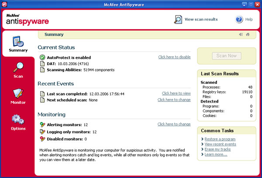This screenshot has height=178, width=262.
Task: Click the 12.03.2006 17:56:44 timestamp
Action: coord(107,94)
